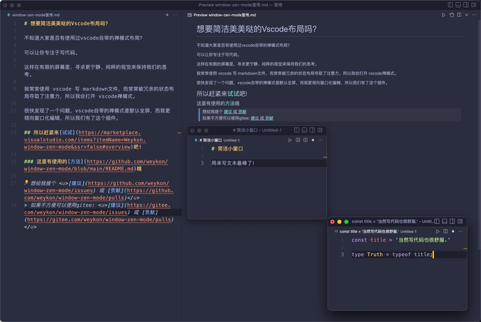Click the run icon in Preview tab toolbar
Screen dimensions: 481x322
[x=443, y=15]
